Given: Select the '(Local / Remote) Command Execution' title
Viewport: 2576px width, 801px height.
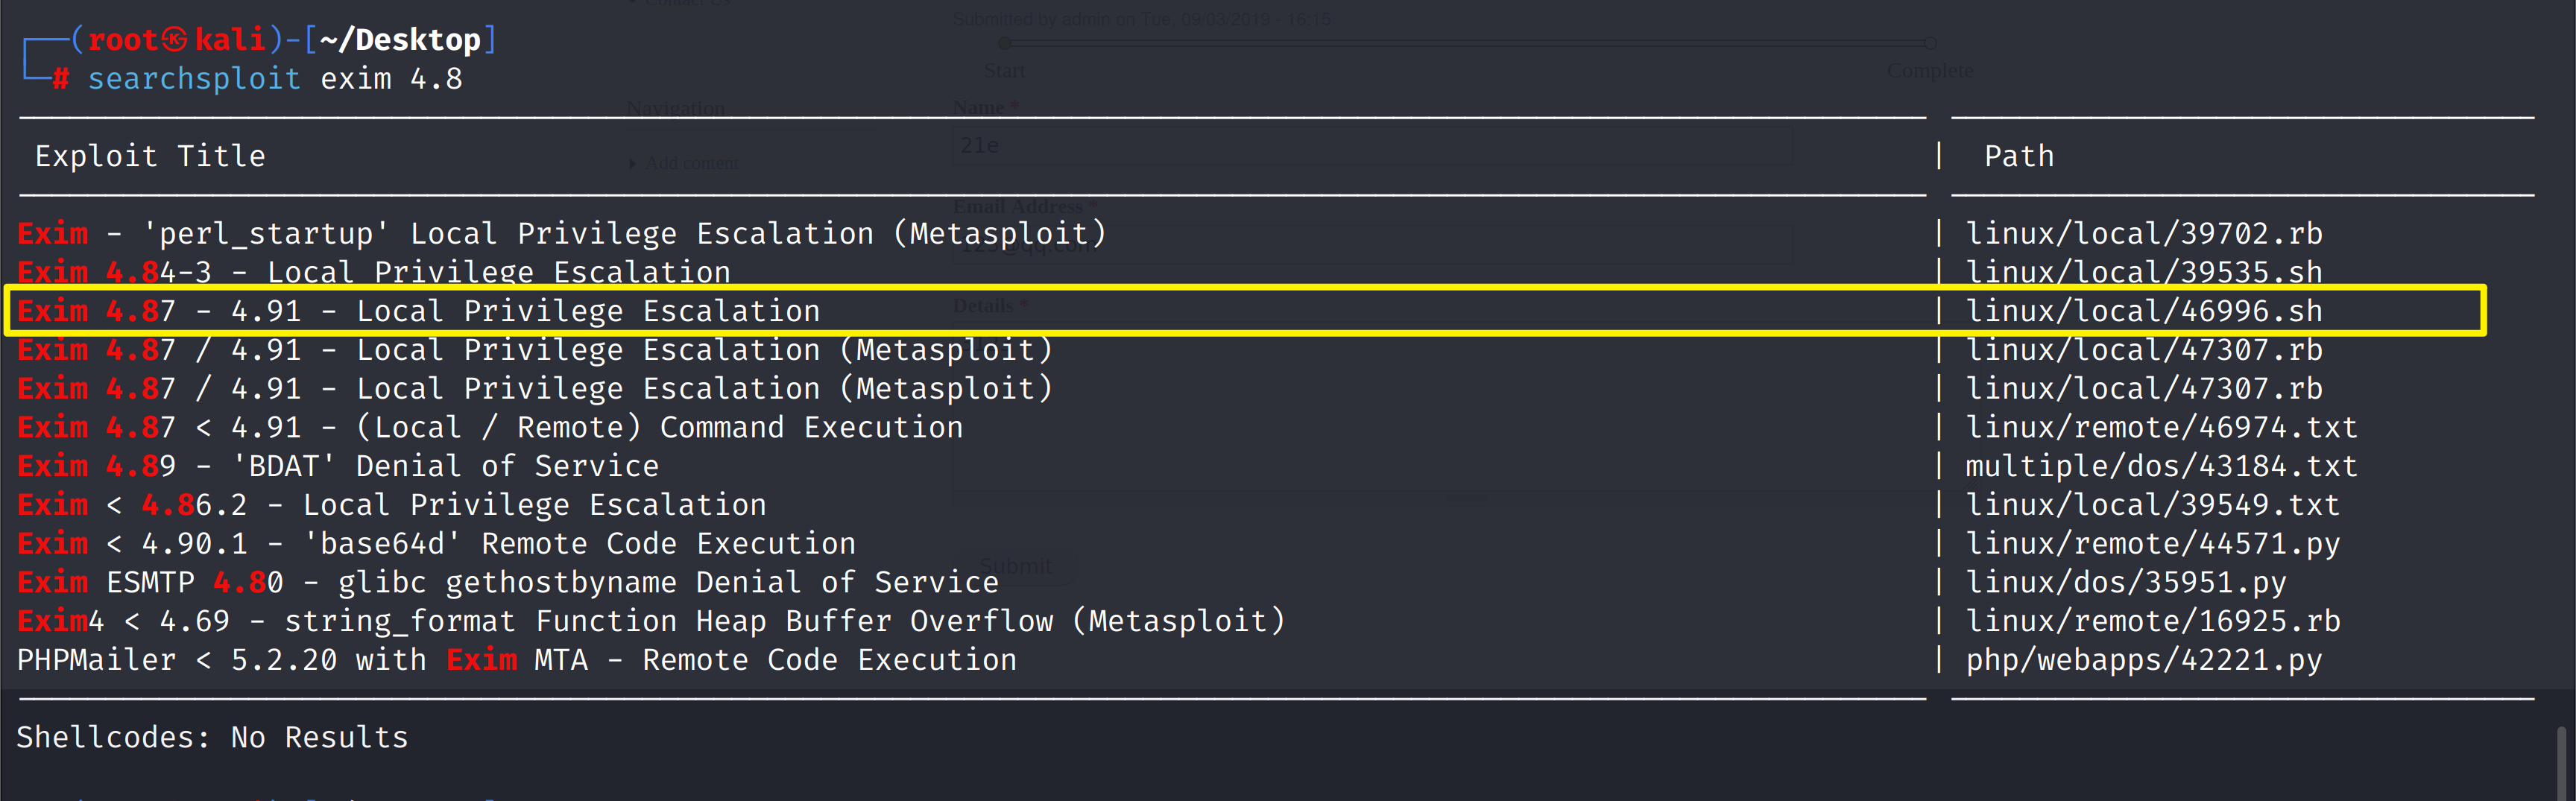Looking at the screenshot, I should 490,427.
